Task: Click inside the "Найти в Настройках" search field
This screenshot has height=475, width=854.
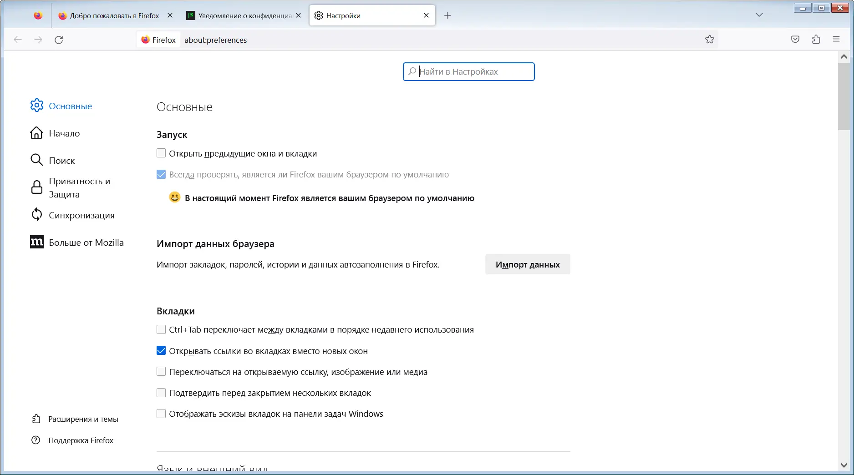Action: point(468,71)
